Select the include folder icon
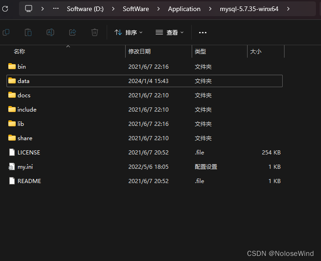321x261 pixels. (12, 109)
